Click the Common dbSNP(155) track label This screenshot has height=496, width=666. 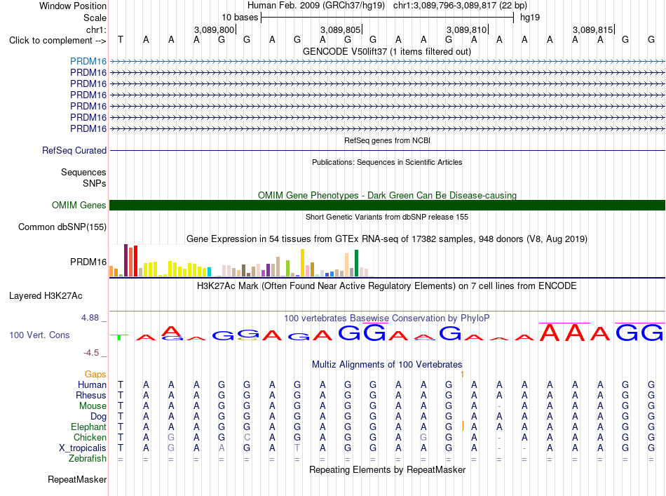[62, 227]
